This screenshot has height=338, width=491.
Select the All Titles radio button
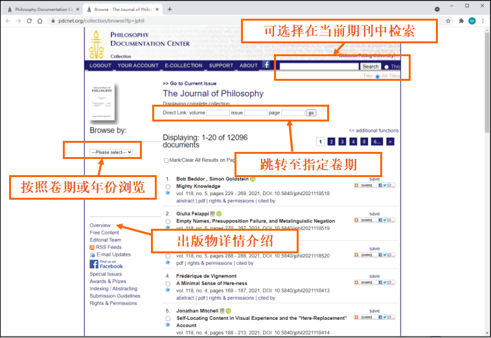(x=378, y=76)
